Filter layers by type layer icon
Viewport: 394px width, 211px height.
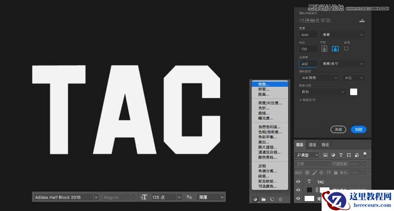click(341, 155)
